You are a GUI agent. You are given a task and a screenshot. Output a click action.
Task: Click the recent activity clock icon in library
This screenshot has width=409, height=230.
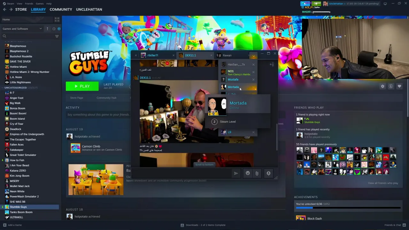[54, 29]
